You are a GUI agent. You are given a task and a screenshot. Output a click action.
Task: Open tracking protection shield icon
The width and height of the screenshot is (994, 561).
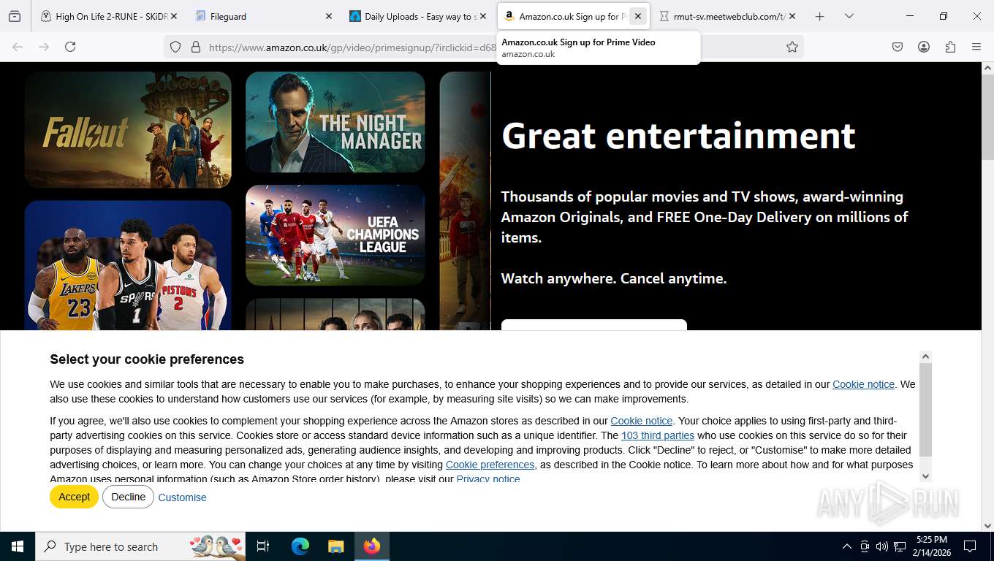[x=175, y=47]
